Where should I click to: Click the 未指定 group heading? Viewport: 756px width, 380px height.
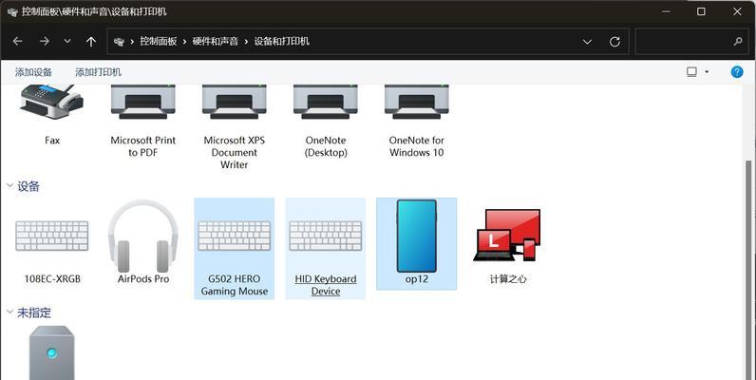[34, 313]
